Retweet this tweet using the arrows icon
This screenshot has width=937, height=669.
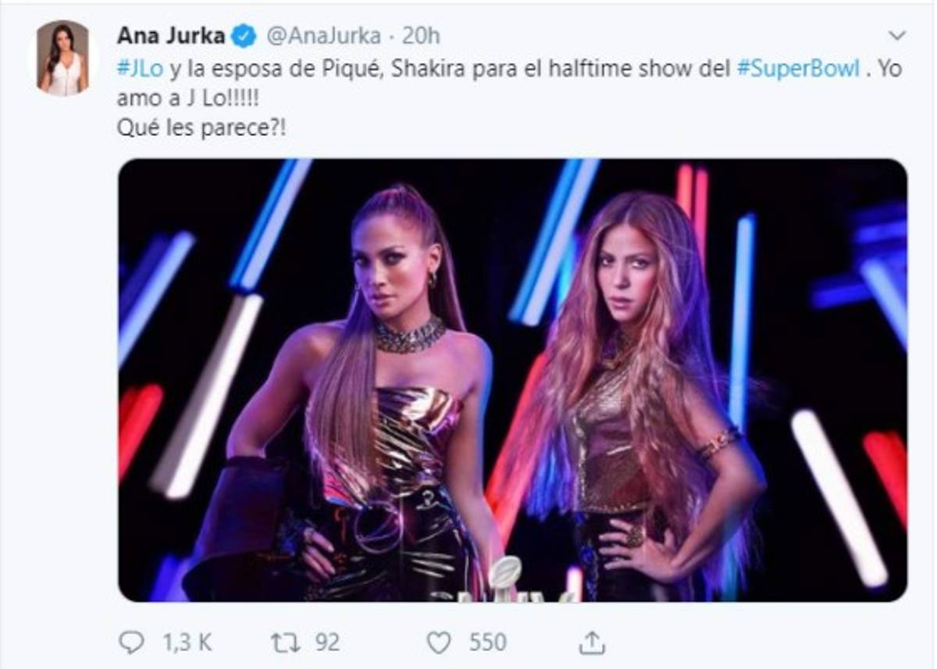(x=283, y=642)
